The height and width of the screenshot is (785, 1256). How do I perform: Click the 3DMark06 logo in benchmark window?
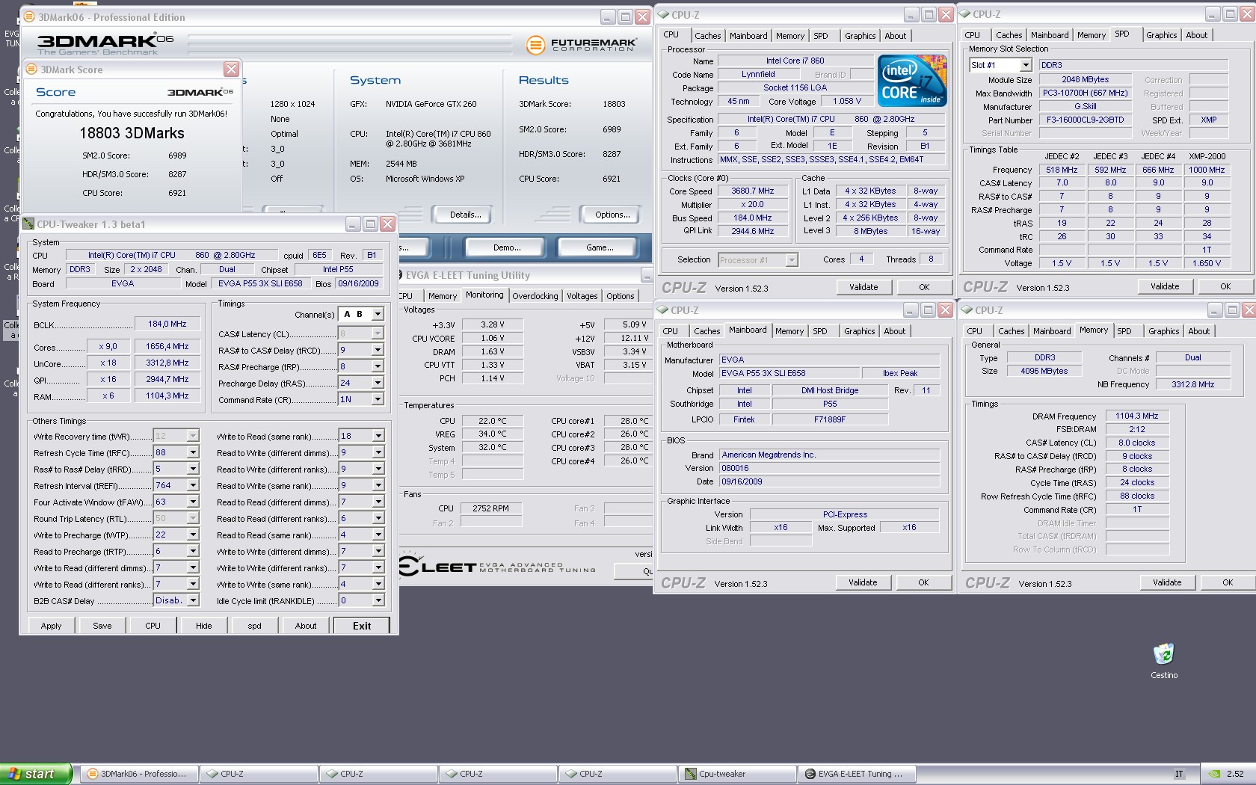[105, 43]
